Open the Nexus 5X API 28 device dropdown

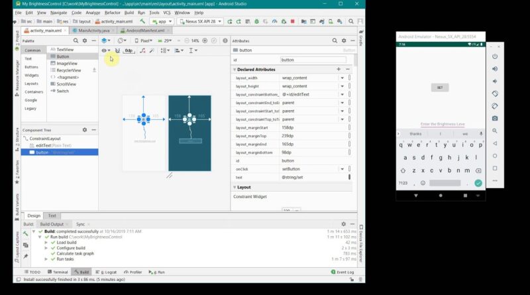[x=201, y=21]
